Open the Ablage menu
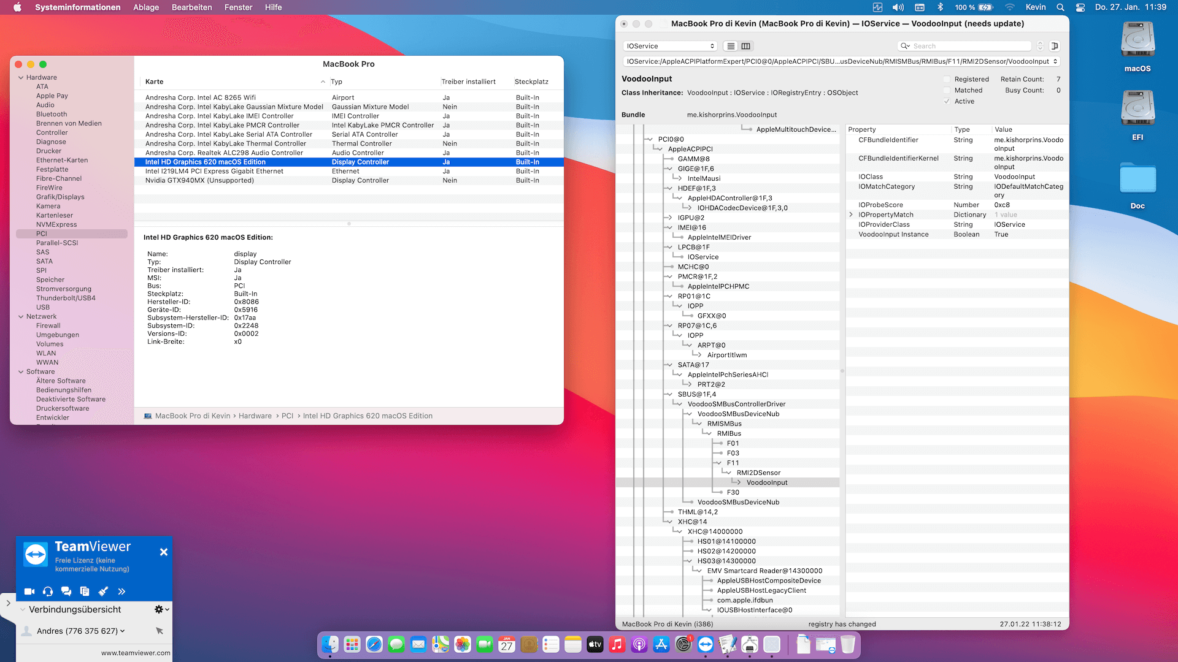 146,7
